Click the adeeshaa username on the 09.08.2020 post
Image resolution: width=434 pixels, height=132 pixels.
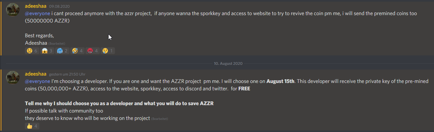tap(36, 6)
